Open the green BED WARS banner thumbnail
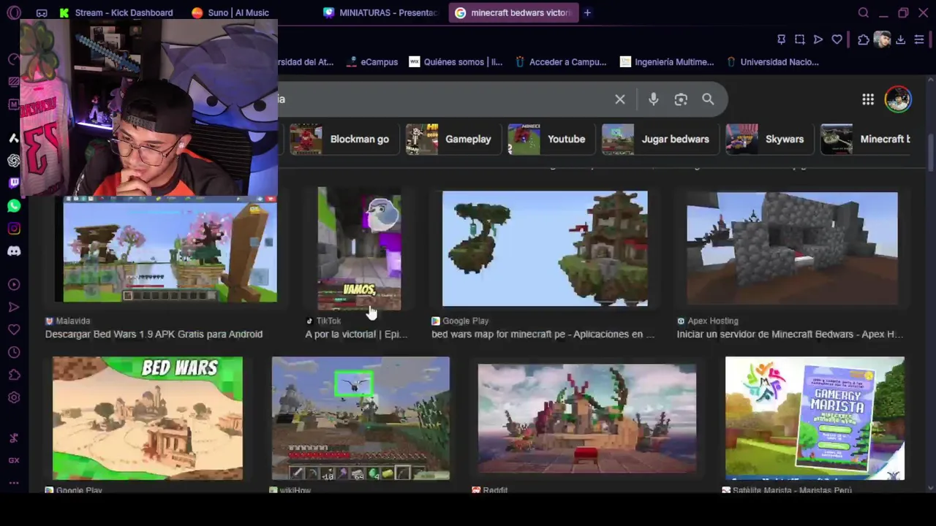This screenshot has width=936, height=526. [148, 418]
